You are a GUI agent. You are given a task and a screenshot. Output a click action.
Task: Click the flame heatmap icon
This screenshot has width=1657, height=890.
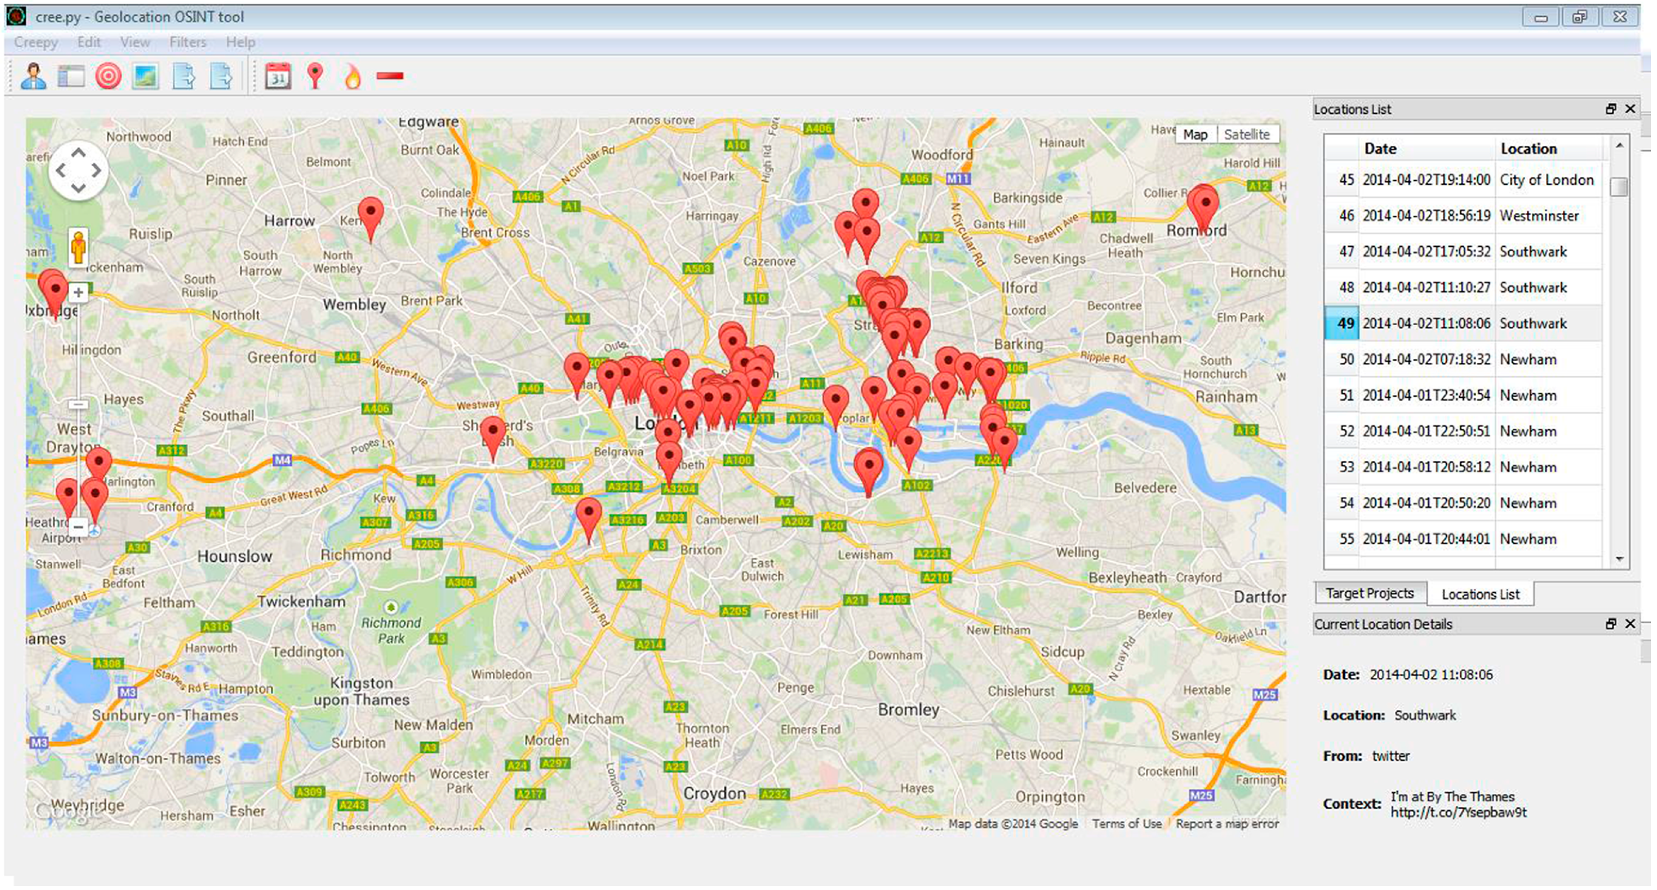352,76
